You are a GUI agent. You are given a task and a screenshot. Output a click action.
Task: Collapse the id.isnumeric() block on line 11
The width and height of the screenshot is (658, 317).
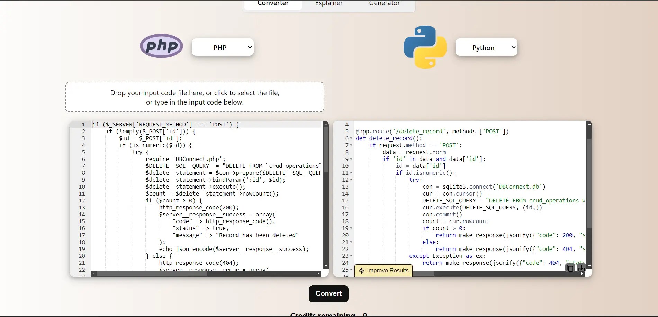tap(351, 173)
